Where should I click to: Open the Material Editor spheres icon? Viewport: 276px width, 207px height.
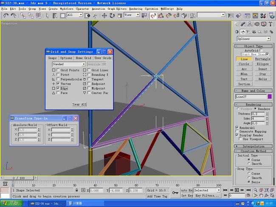pyautogui.click(x=263, y=15)
